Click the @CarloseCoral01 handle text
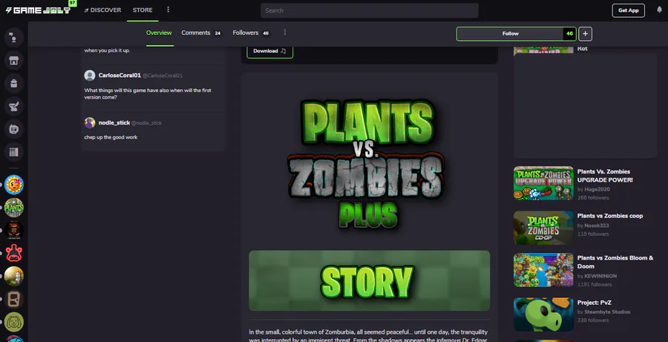668x342 pixels. coord(163,76)
